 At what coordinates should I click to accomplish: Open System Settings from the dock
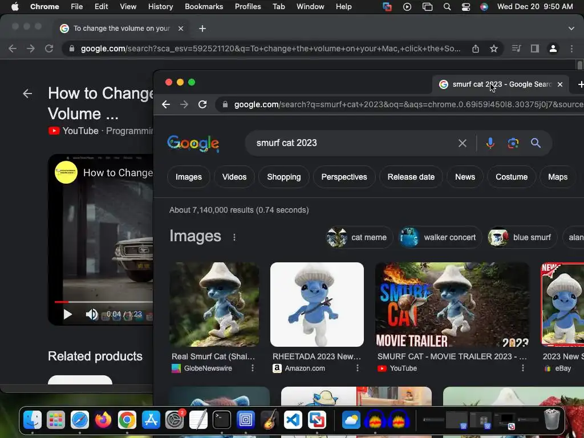[175, 420]
